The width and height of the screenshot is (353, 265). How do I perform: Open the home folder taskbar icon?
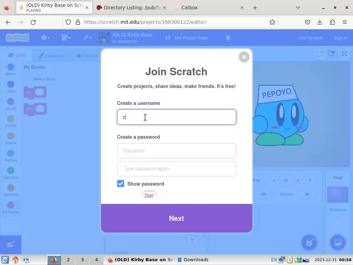point(15,260)
